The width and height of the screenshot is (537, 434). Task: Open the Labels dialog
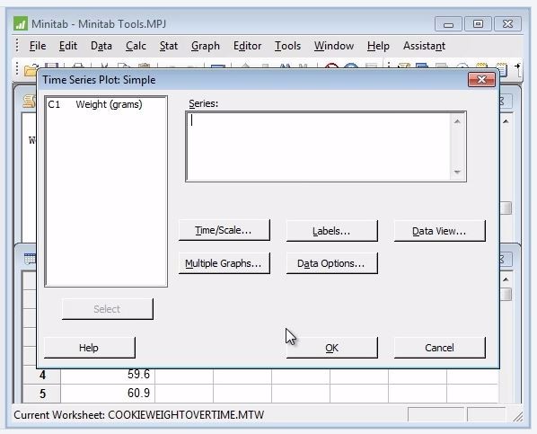[331, 231]
